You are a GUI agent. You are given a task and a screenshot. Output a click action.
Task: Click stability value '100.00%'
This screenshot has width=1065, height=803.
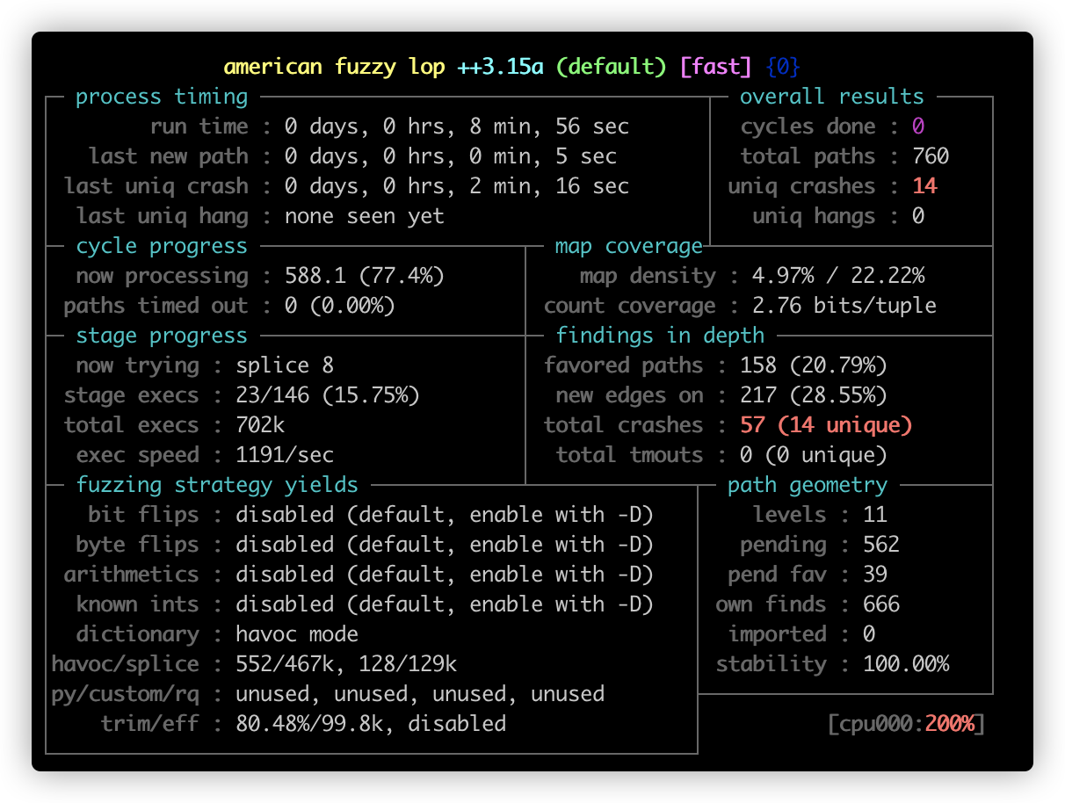[x=906, y=664]
